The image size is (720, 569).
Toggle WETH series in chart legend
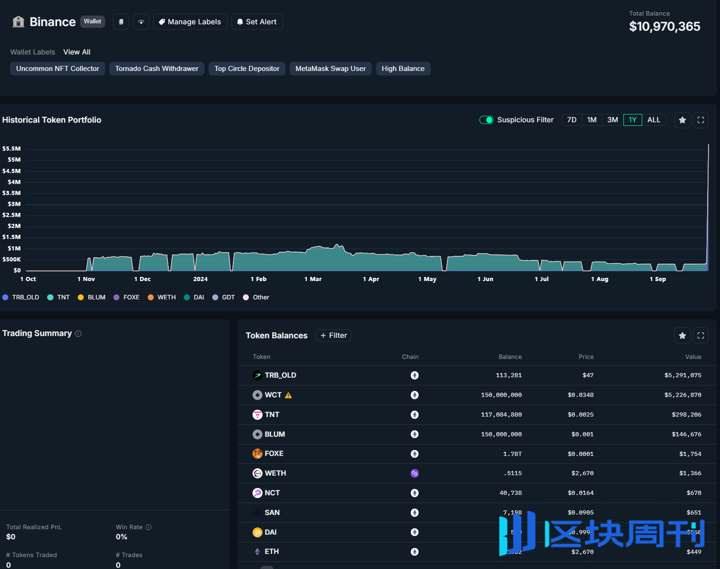pyautogui.click(x=161, y=297)
